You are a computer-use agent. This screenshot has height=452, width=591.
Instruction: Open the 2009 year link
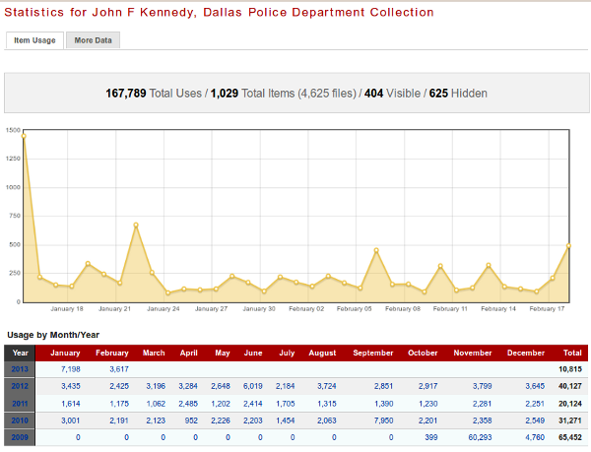point(20,437)
